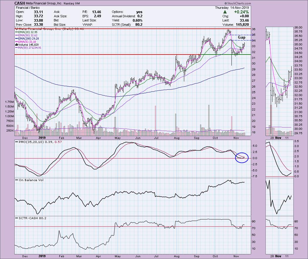
Task: Click the VWAP field label
Action: click(x=88, y=25)
